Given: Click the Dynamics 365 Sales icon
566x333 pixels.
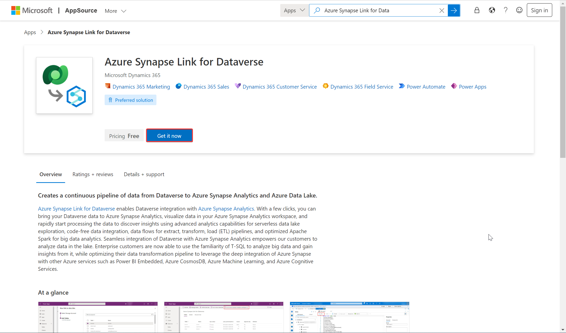Looking at the screenshot, I should click(x=178, y=86).
